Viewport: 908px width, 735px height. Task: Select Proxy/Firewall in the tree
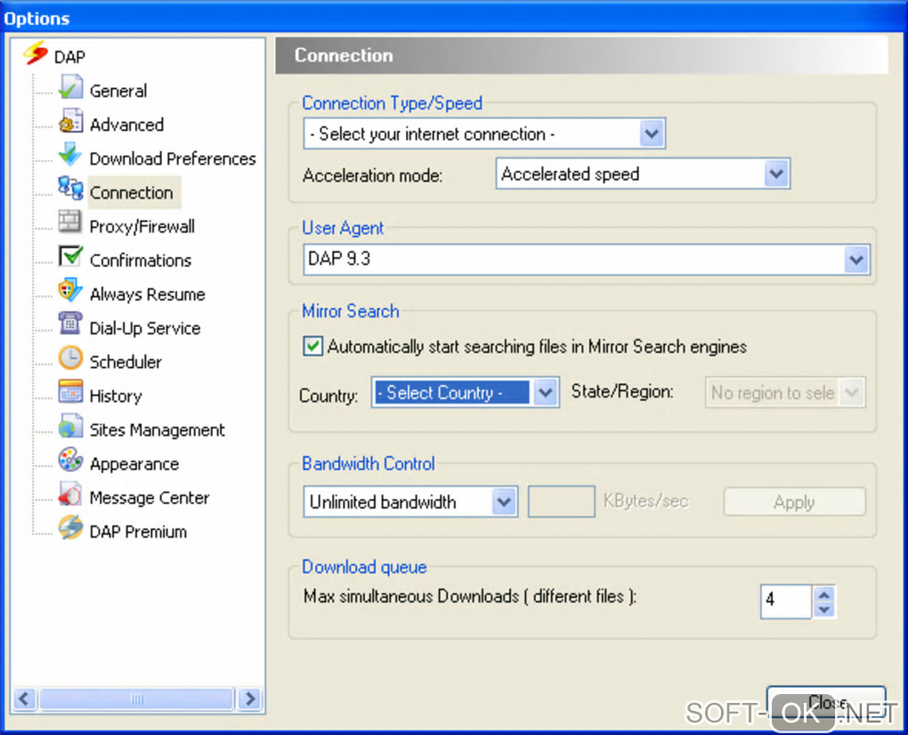(x=142, y=226)
